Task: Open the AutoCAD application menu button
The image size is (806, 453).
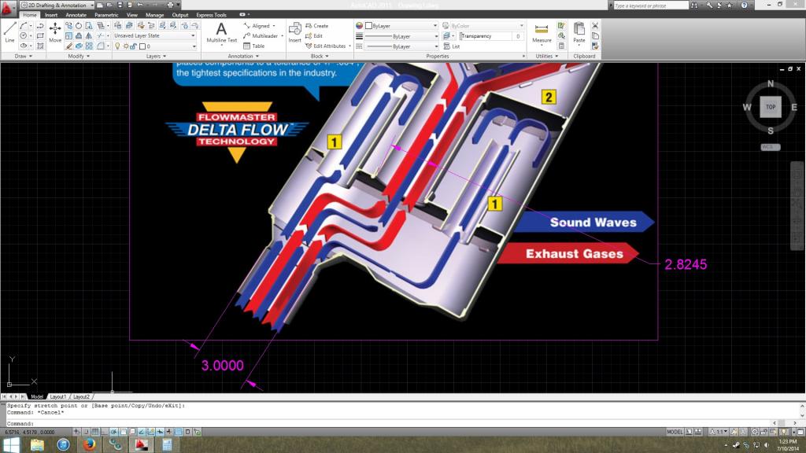Action: [8, 8]
